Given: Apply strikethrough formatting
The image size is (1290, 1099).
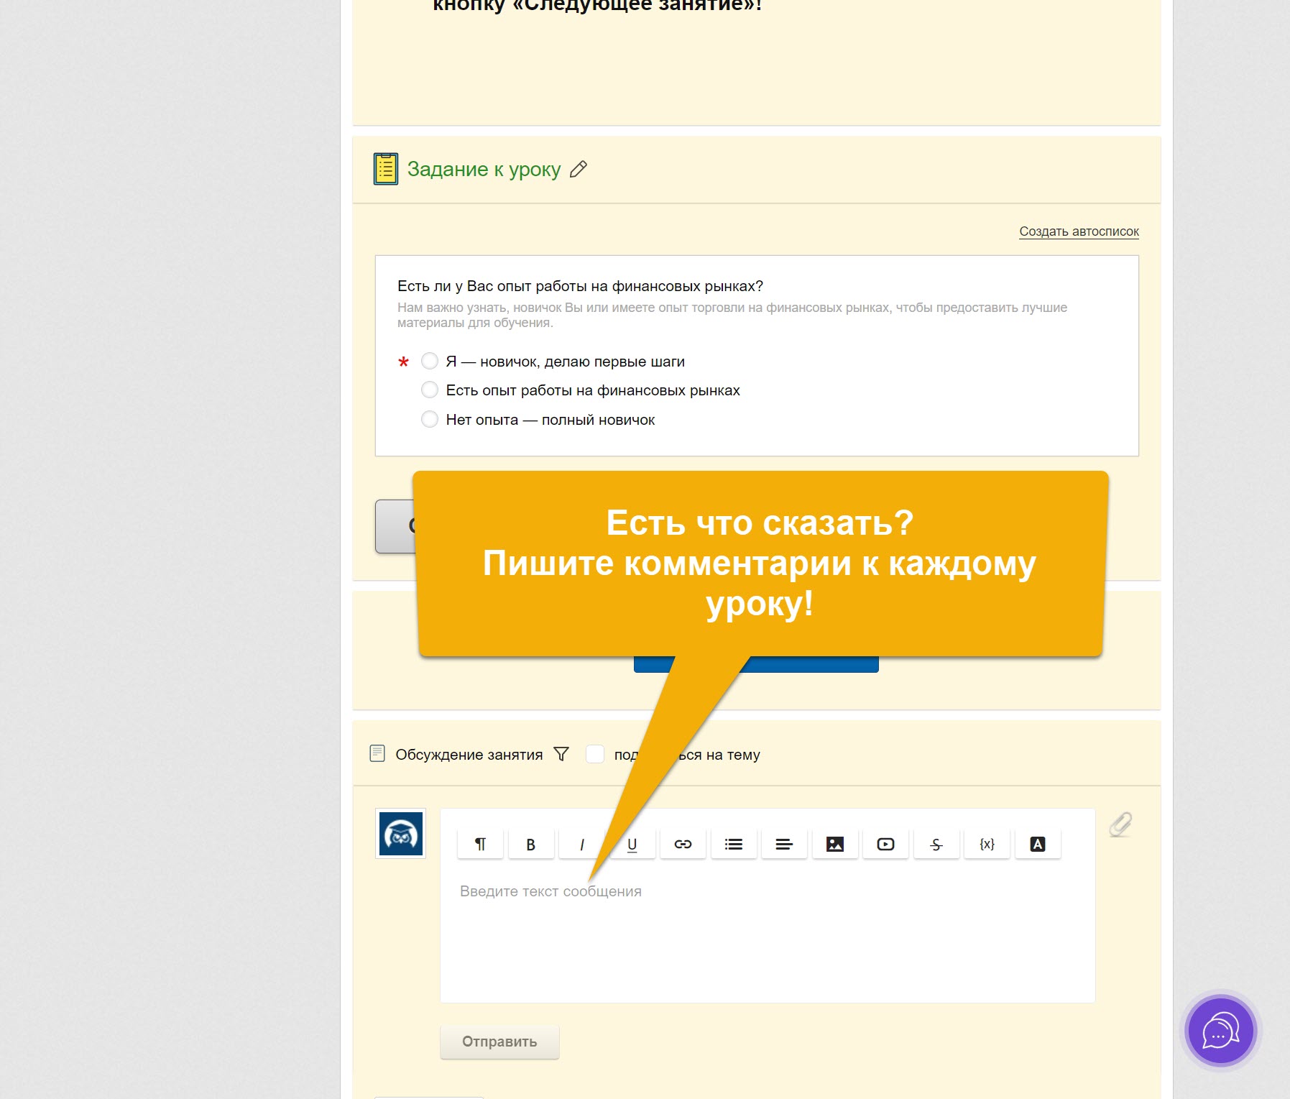Looking at the screenshot, I should coord(936,845).
